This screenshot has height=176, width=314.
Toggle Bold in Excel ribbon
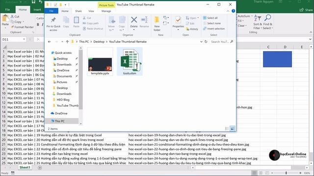[38, 24]
